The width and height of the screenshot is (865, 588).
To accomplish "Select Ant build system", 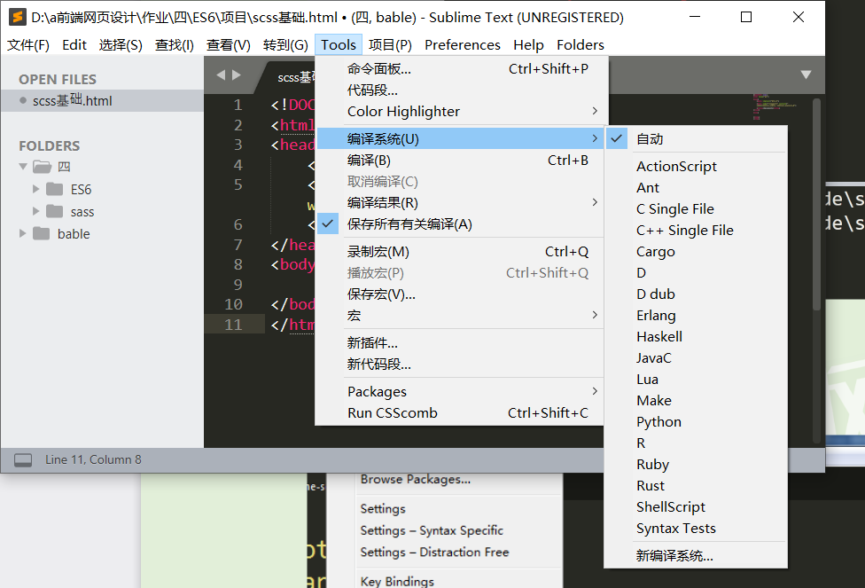I will coord(696,188).
